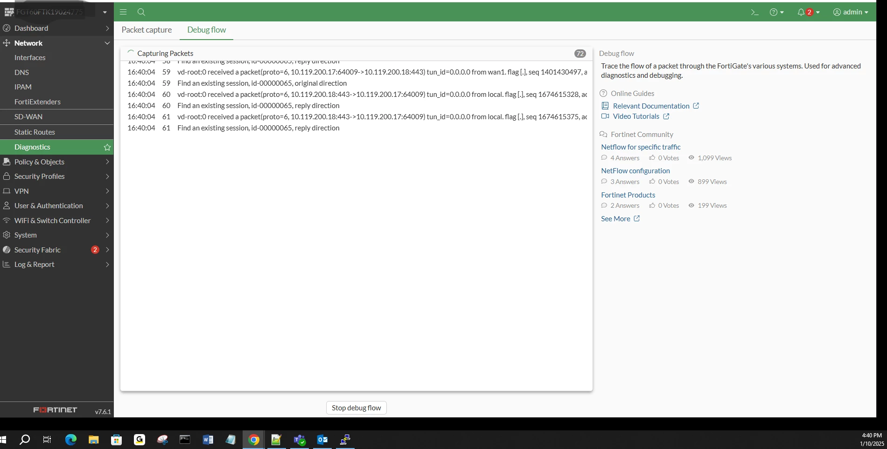Select the WiFi signal icon in sidebar

7,220
